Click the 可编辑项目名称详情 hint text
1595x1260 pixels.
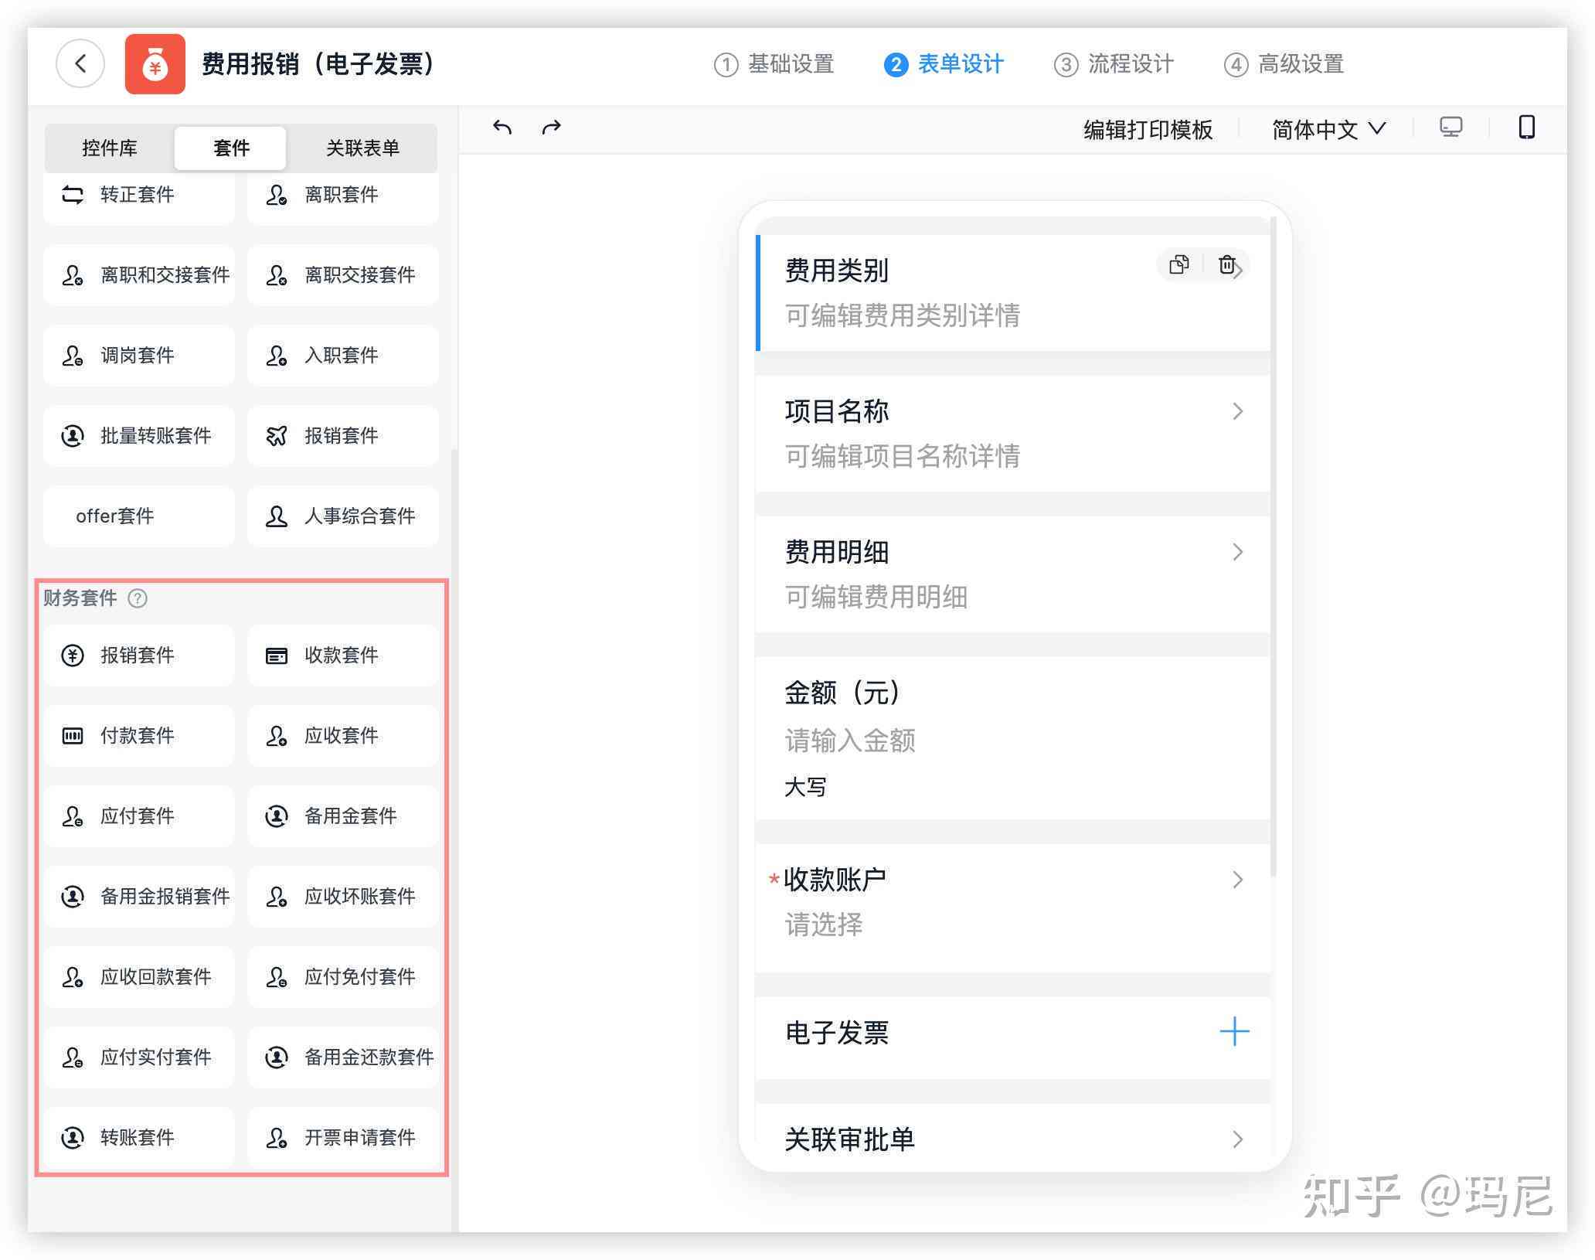pyautogui.click(x=903, y=456)
